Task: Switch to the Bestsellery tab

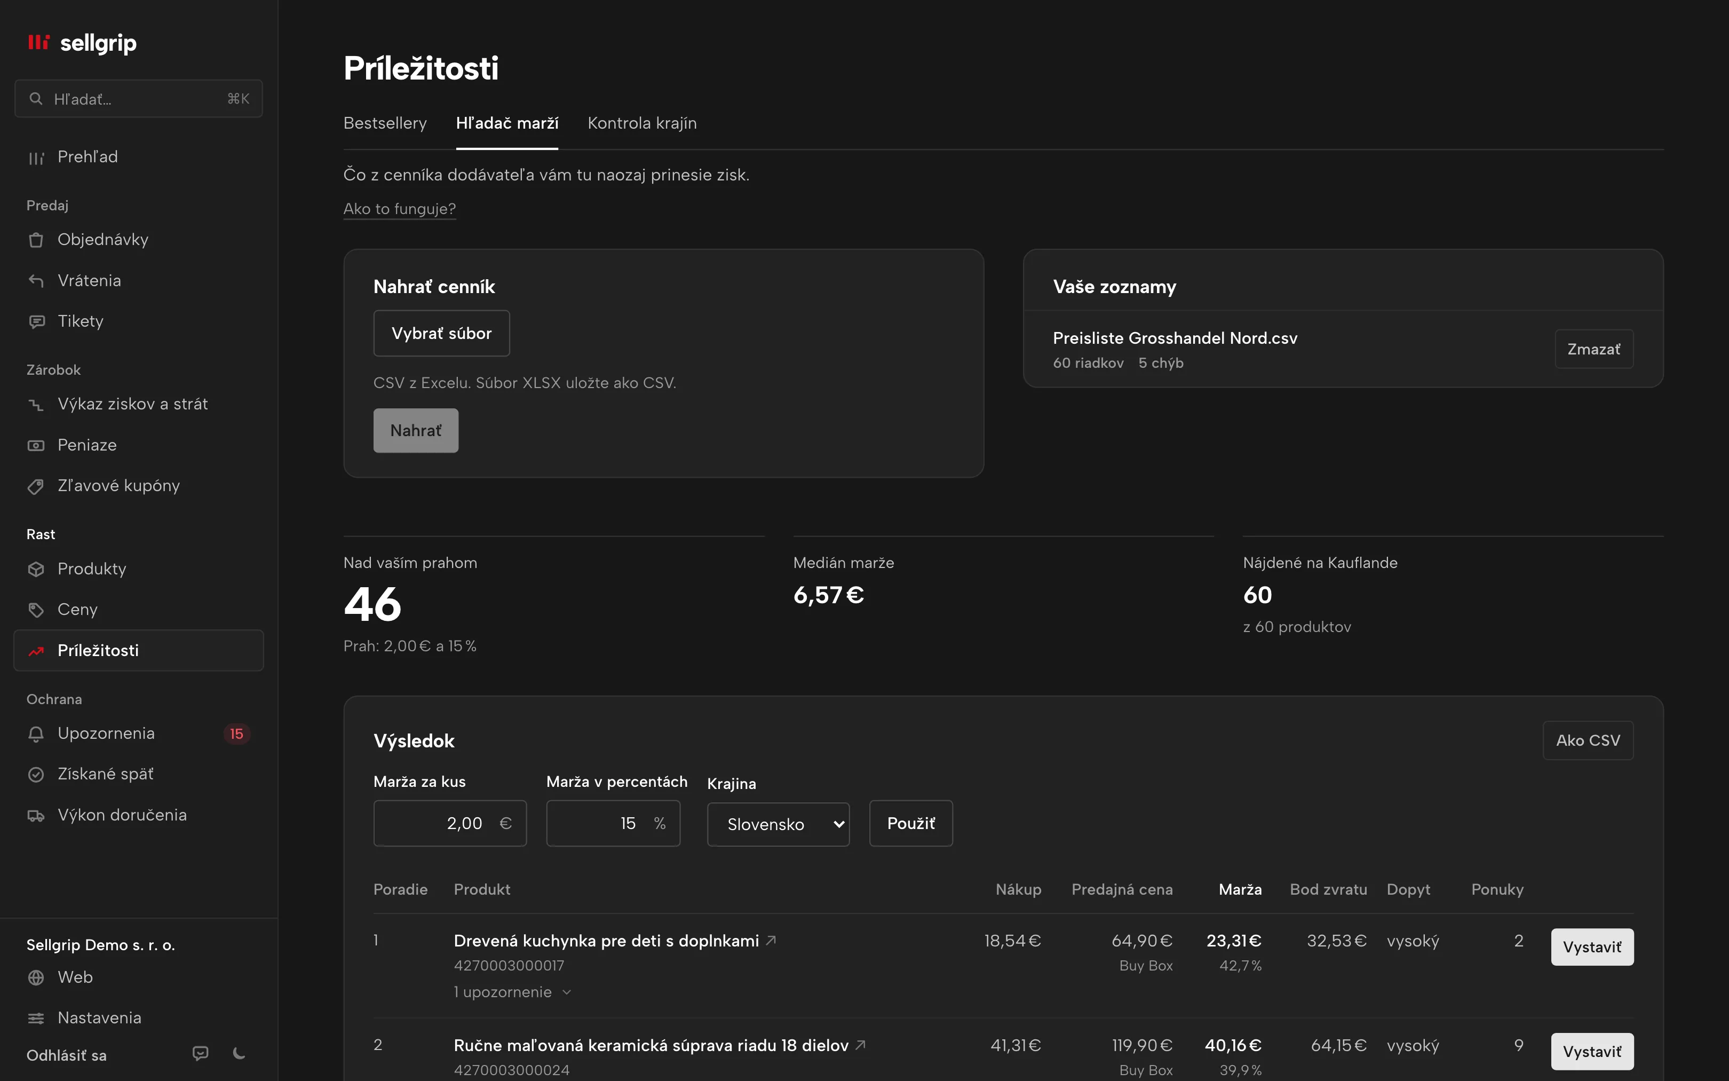Action: (385, 123)
